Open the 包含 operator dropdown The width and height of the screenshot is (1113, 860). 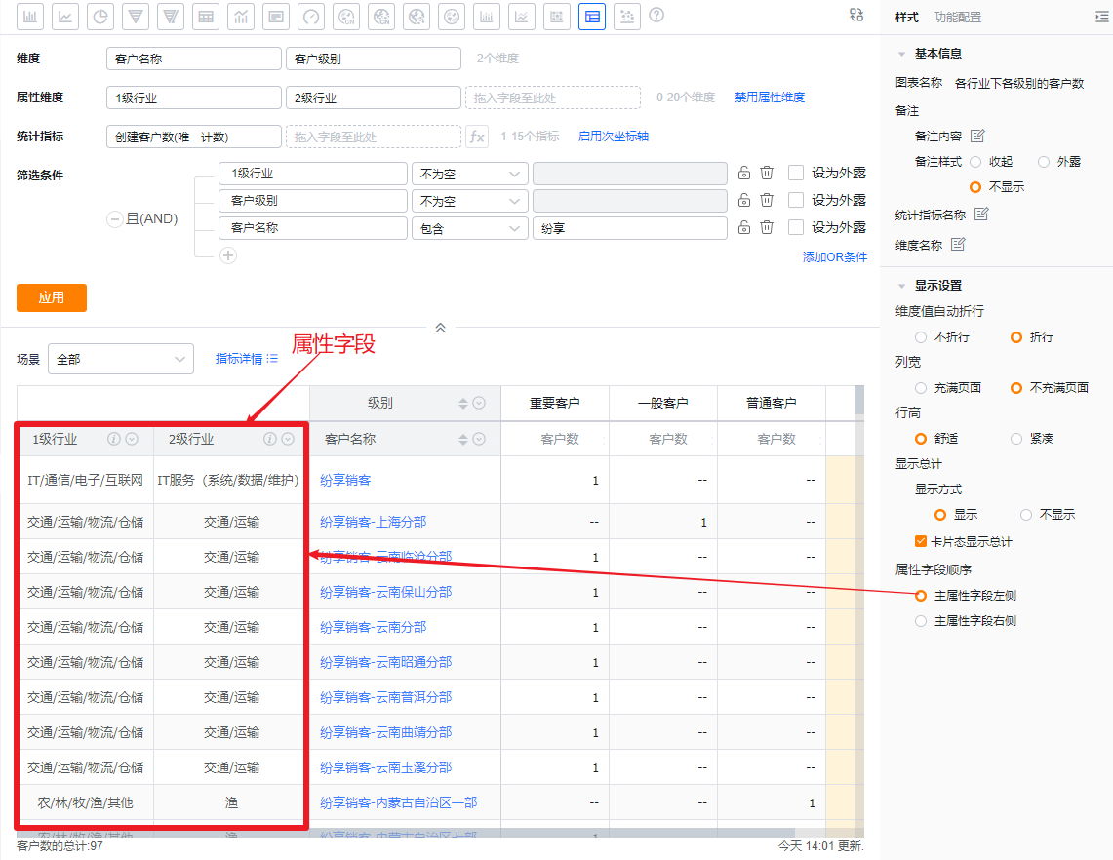(469, 228)
